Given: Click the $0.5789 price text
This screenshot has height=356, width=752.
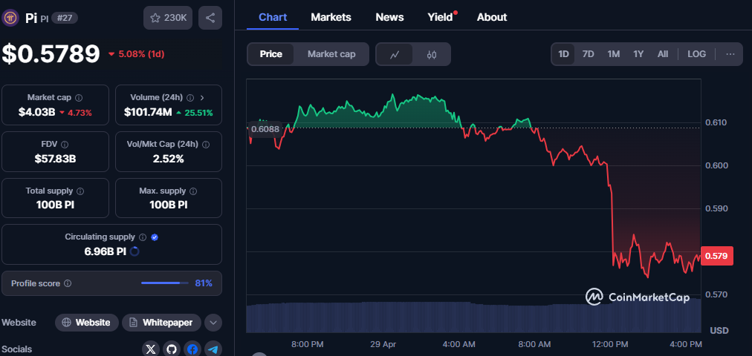Looking at the screenshot, I should point(51,53).
